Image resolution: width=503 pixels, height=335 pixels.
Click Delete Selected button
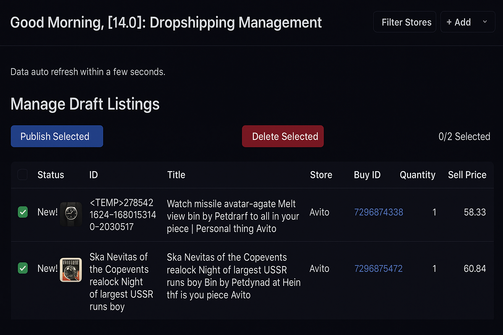283,136
